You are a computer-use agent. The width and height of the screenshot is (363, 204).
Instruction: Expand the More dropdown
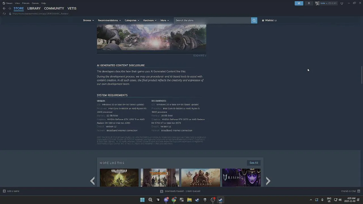(164, 20)
